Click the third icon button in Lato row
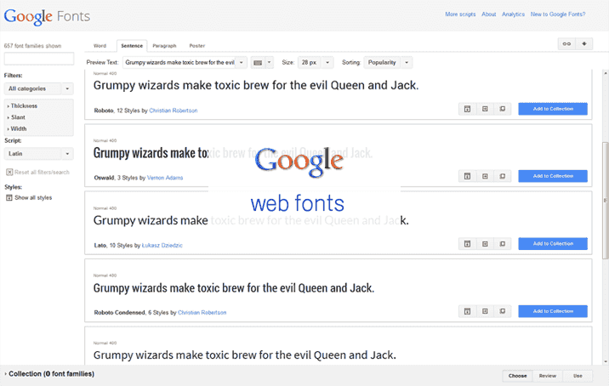Image resolution: width=609 pixels, height=386 pixels. [x=502, y=244]
